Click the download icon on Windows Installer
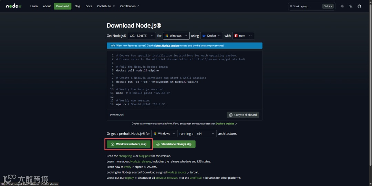The width and height of the screenshot is (372, 186). (113, 144)
